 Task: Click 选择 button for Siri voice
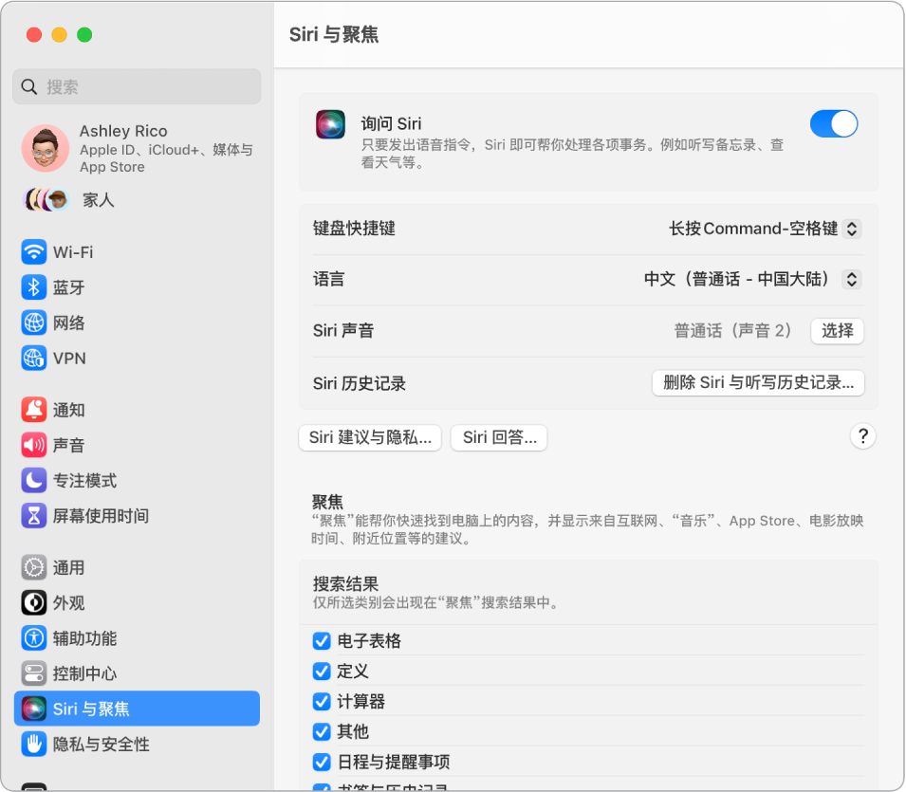point(838,331)
